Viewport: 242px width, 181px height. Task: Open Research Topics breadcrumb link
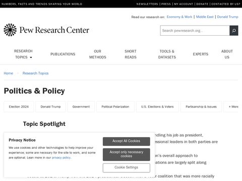tap(35, 73)
